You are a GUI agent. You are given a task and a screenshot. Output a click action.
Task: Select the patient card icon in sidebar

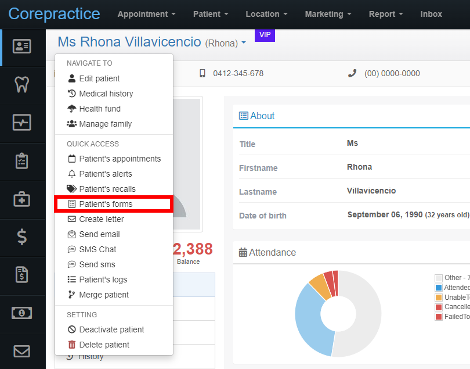pyautogui.click(x=23, y=46)
